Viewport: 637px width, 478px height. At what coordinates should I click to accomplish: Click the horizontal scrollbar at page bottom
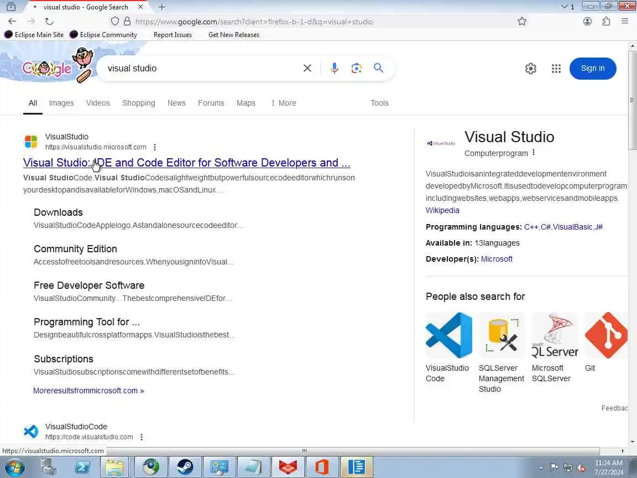304,451
